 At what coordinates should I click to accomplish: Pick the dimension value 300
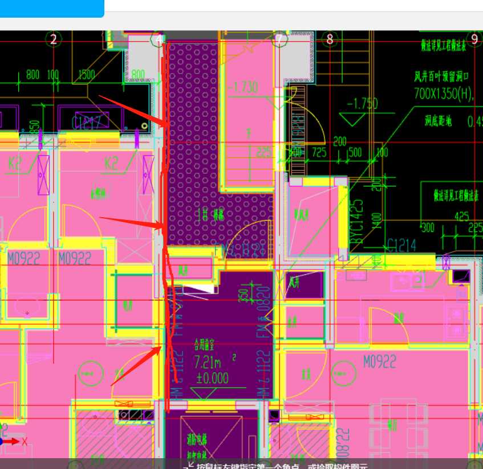[x=428, y=228]
